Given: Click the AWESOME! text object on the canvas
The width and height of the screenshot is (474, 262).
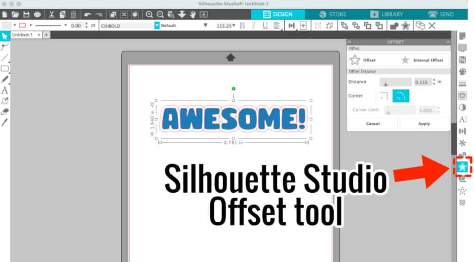Looking at the screenshot, I should [x=233, y=119].
